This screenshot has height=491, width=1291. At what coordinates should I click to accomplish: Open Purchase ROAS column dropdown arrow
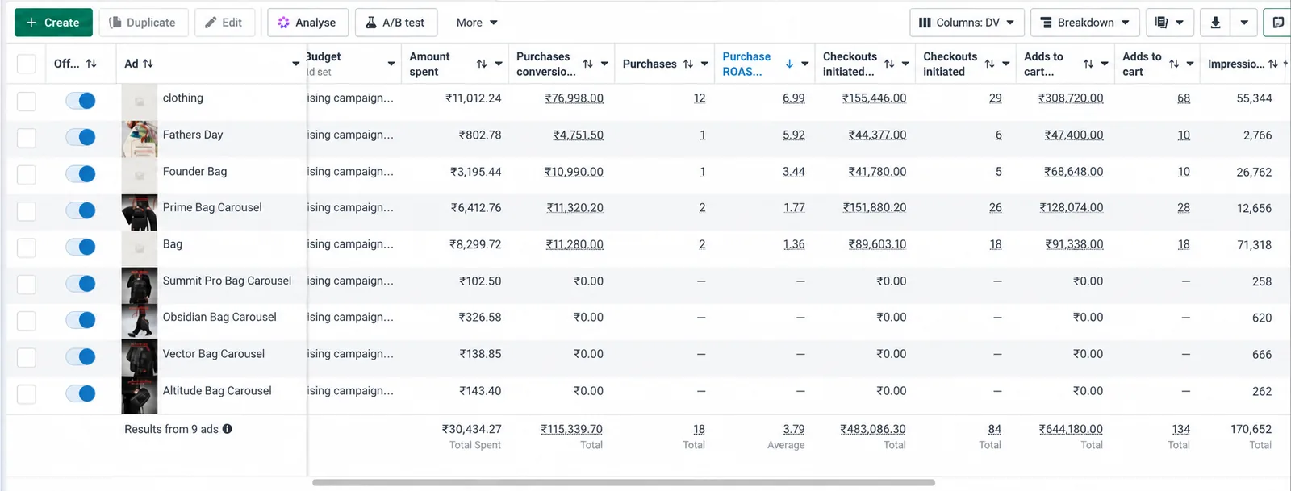[x=805, y=64]
